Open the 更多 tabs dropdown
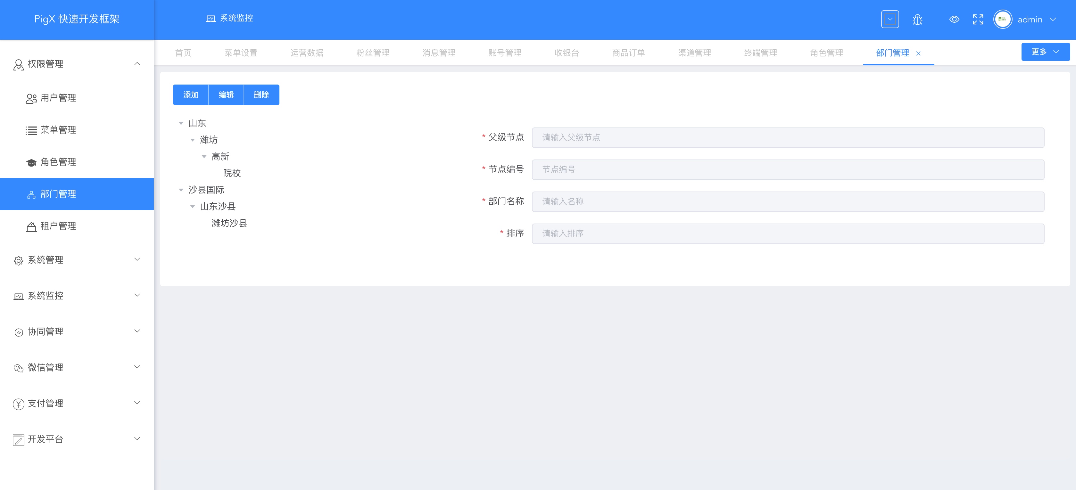This screenshot has width=1076, height=490. (1045, 52)
